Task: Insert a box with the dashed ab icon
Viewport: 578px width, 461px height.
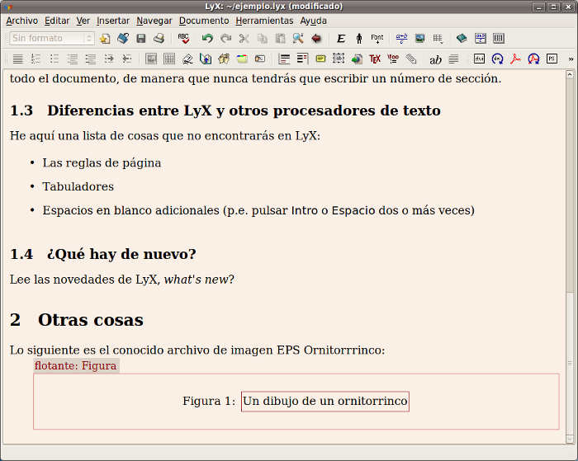Action: [339, 59]
